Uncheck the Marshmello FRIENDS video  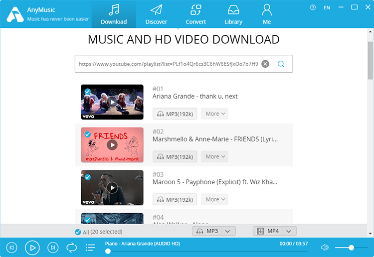tap(88, 134)
